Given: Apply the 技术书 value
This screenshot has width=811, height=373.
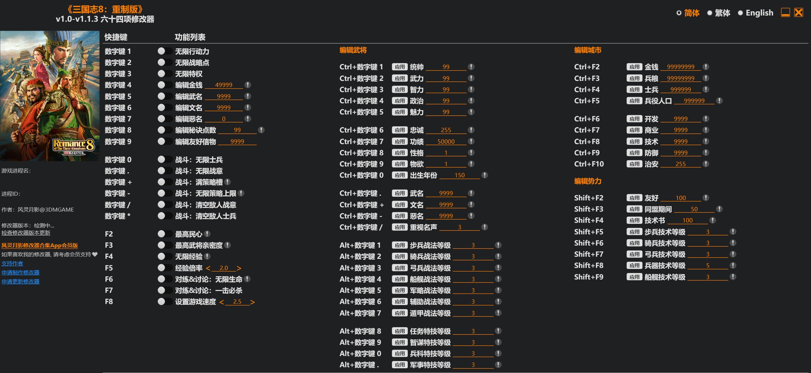Looking at the screenshot, I should coord(634,220).
